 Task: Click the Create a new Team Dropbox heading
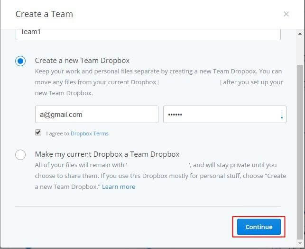[x=82, y=61]
